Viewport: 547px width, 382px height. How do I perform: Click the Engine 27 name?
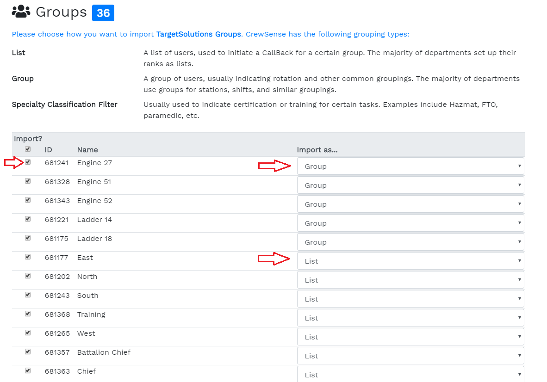click(x=94, y=163)
